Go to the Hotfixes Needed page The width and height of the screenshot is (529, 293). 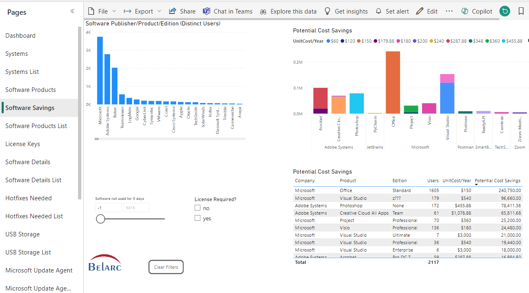click(28, 198)
